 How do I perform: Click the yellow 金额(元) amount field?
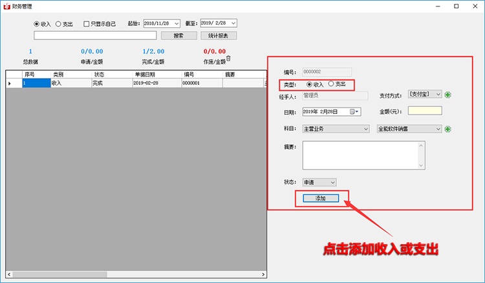[x=425, y=111]
